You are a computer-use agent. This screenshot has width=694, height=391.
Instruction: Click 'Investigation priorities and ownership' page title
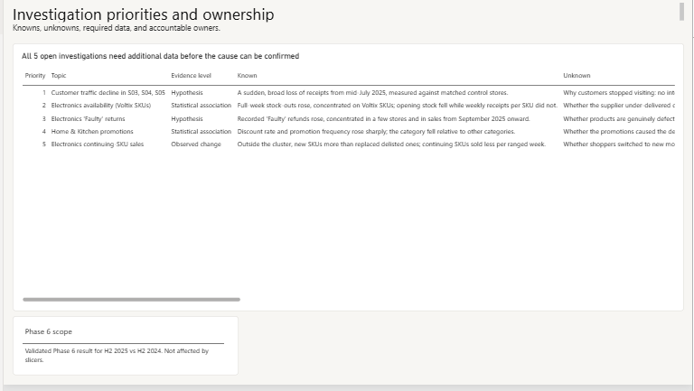[144, 14]
